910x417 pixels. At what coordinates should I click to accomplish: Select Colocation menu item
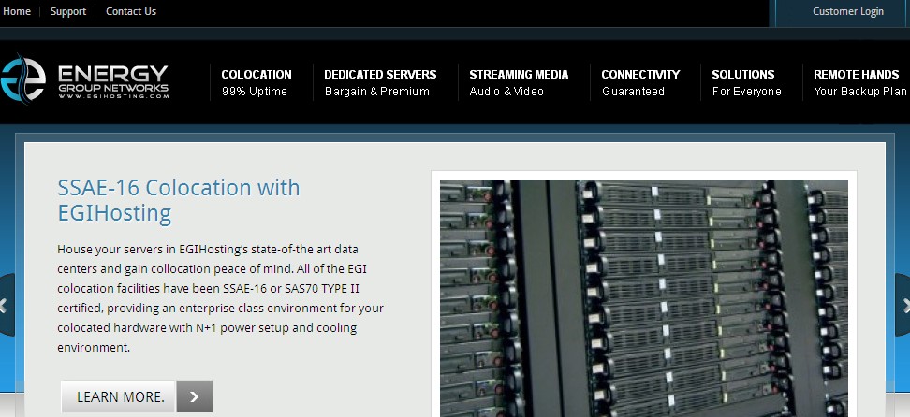click(x=256, y=82)
